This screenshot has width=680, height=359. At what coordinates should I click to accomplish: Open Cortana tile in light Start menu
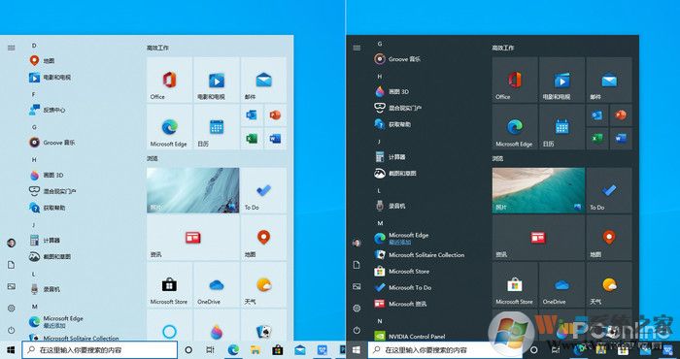[x=170, y=324]
